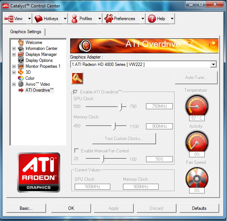Click the ATI Radeon Graphics logo
227x221 pixels.
point(39,173)
